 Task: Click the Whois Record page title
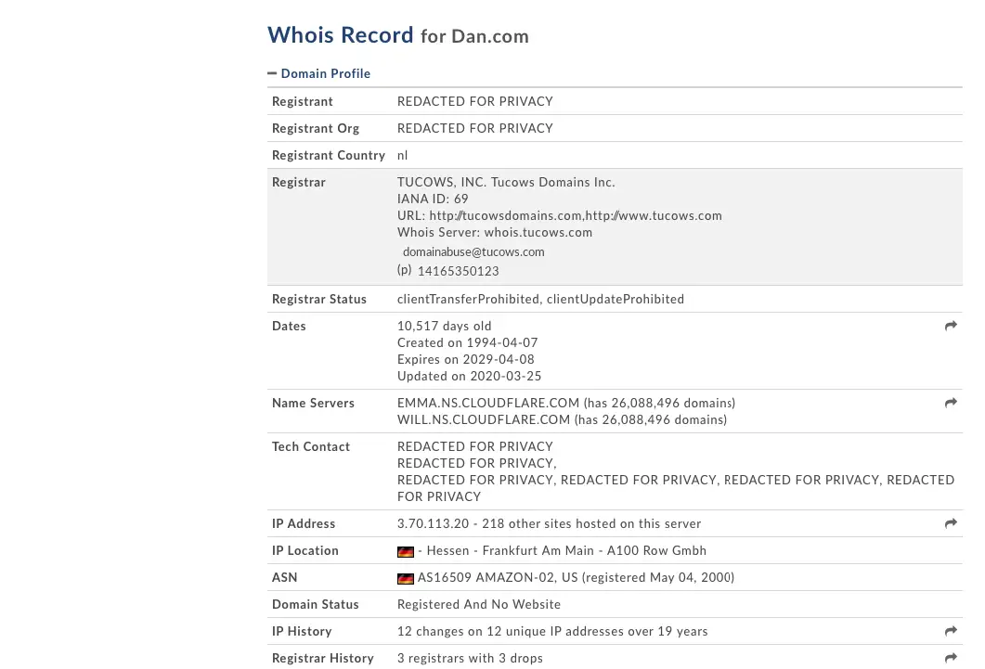[397, 35]
